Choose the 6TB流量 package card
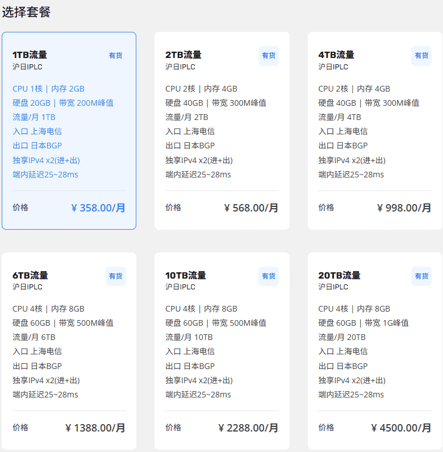This screenshot has height=452, width=443. (69, 351)
